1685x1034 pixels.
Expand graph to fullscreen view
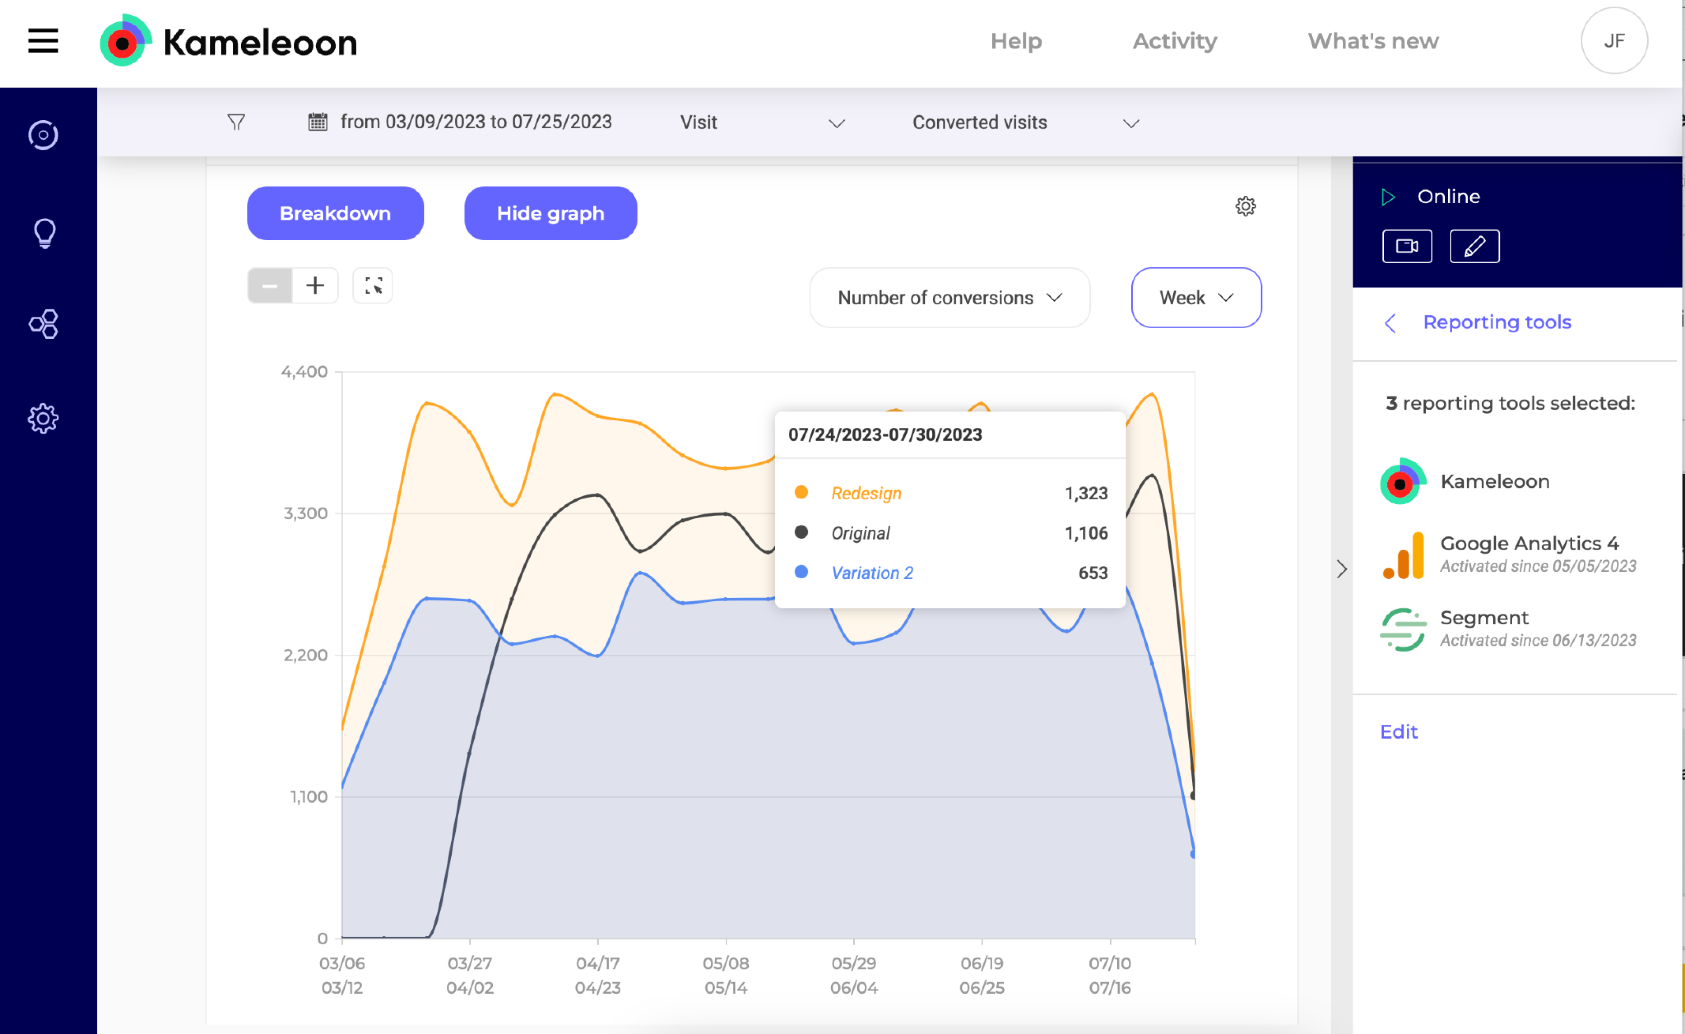[x=372, y=286]
